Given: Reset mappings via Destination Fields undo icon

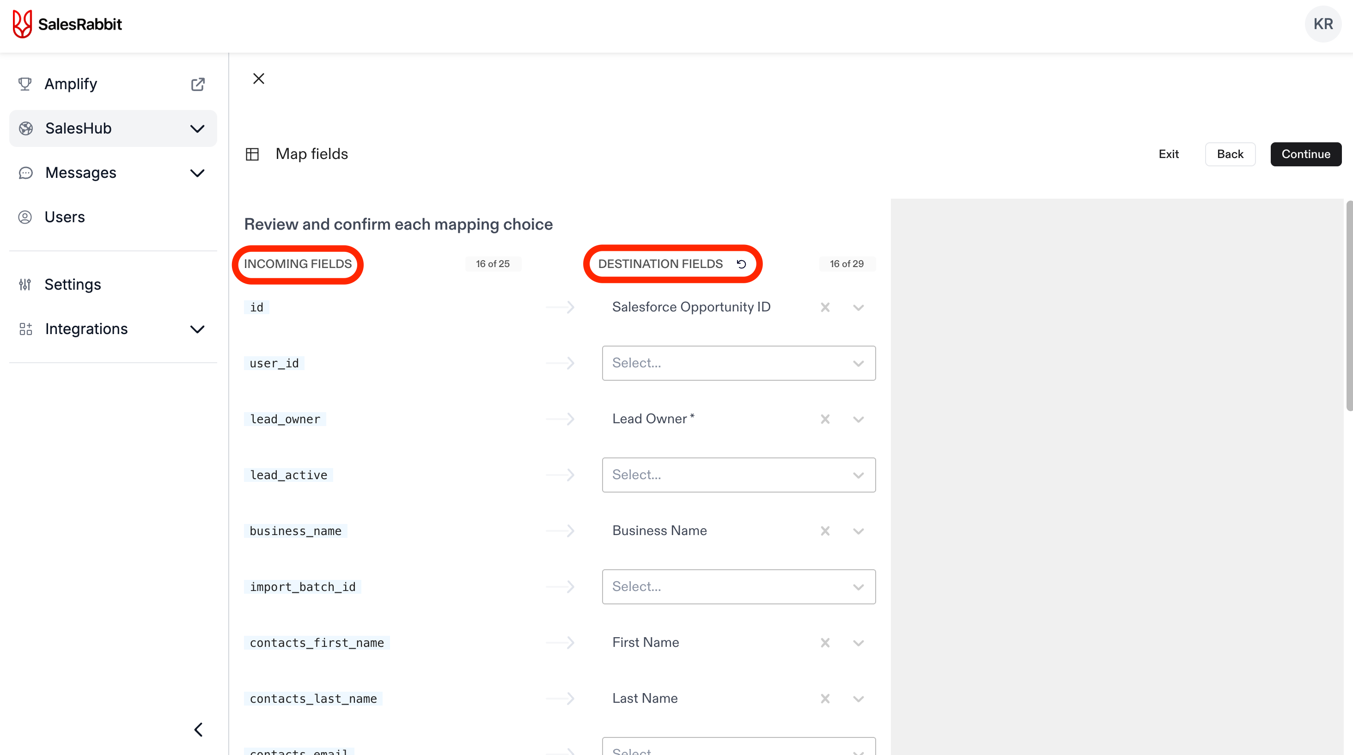Looking at the screenshot, I should point(741,264).
